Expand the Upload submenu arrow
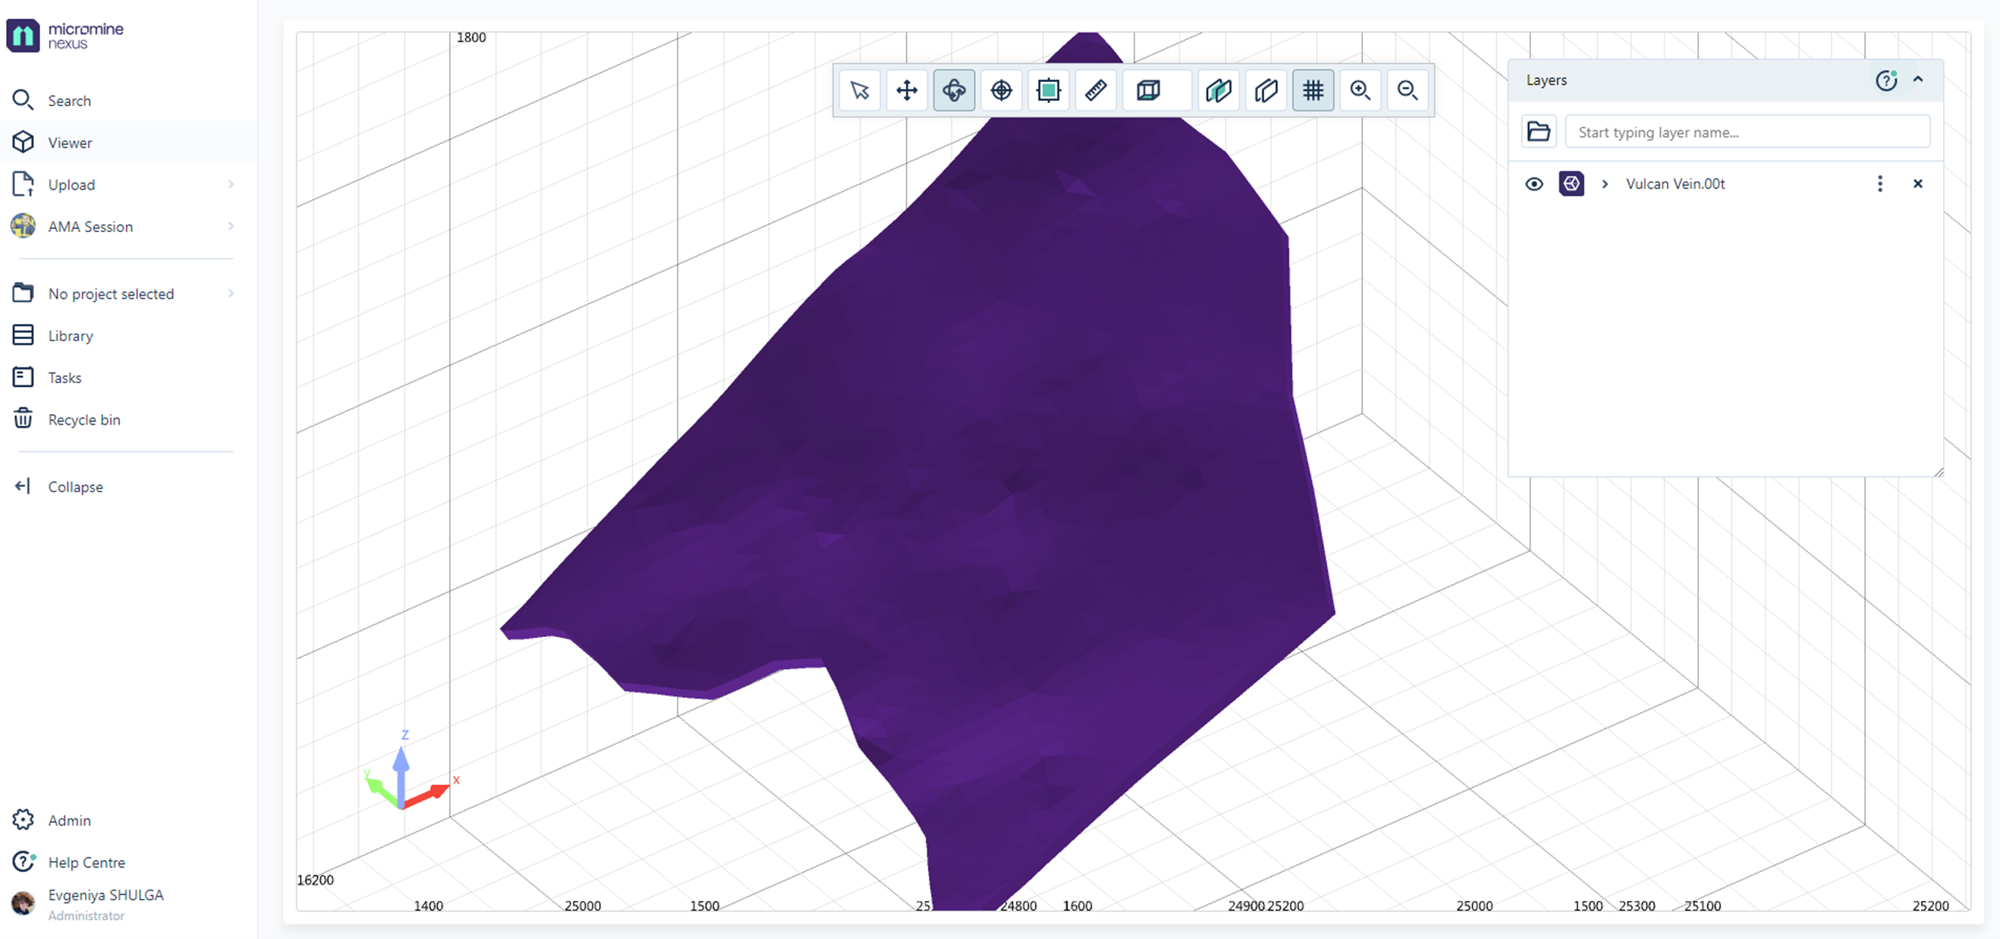 coord(231,185)
